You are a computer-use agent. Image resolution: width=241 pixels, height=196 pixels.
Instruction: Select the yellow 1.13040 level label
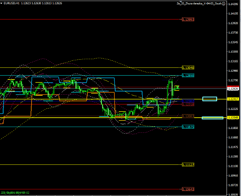tap(188, 68)
